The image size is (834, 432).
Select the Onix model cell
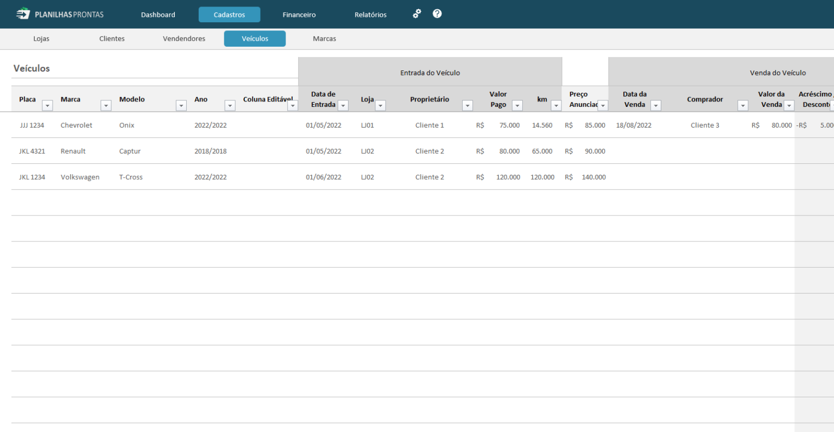127,125
